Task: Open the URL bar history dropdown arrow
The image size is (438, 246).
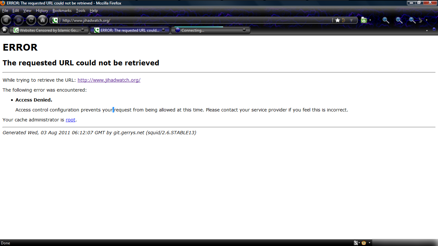Action: pos(351,20)
